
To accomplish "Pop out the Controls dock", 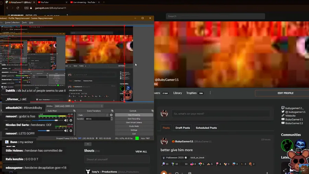I will tap(152, 111).
